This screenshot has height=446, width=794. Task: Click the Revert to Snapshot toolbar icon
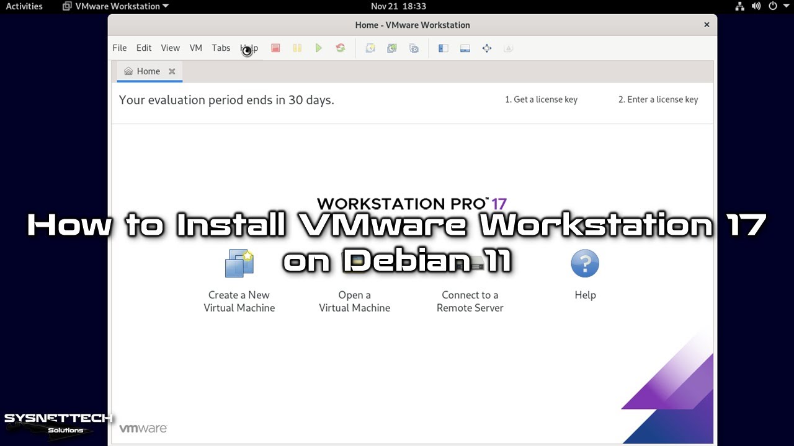[392, 48]
